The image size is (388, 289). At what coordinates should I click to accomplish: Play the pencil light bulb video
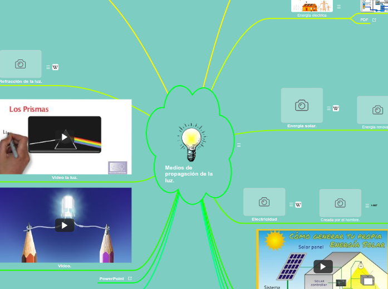tap(65, 225)
